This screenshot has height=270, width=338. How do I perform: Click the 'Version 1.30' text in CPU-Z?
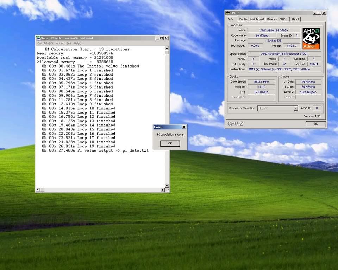click(312, 116)
